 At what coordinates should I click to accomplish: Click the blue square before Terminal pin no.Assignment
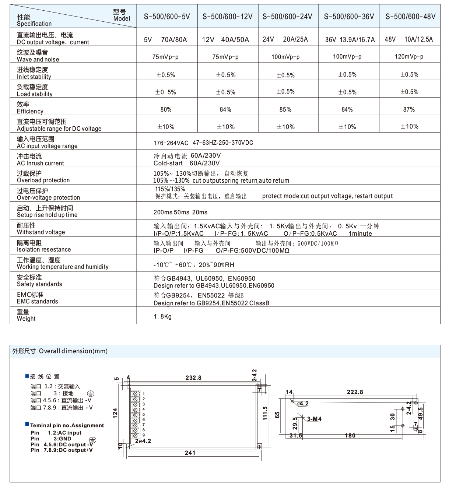tap(27, 424)
